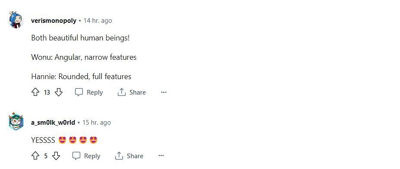Open verismonopoly's avatar profile picture
400x169 pixels.
pyautogui.click(x=16, y=20)
